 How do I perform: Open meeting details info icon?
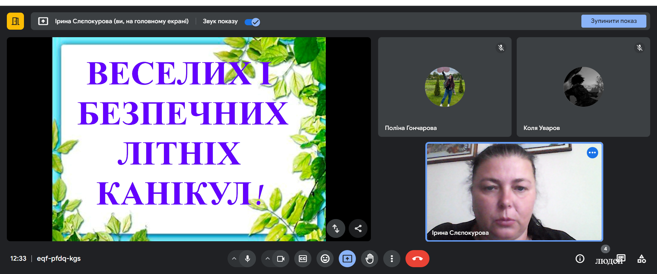point(580,259)
